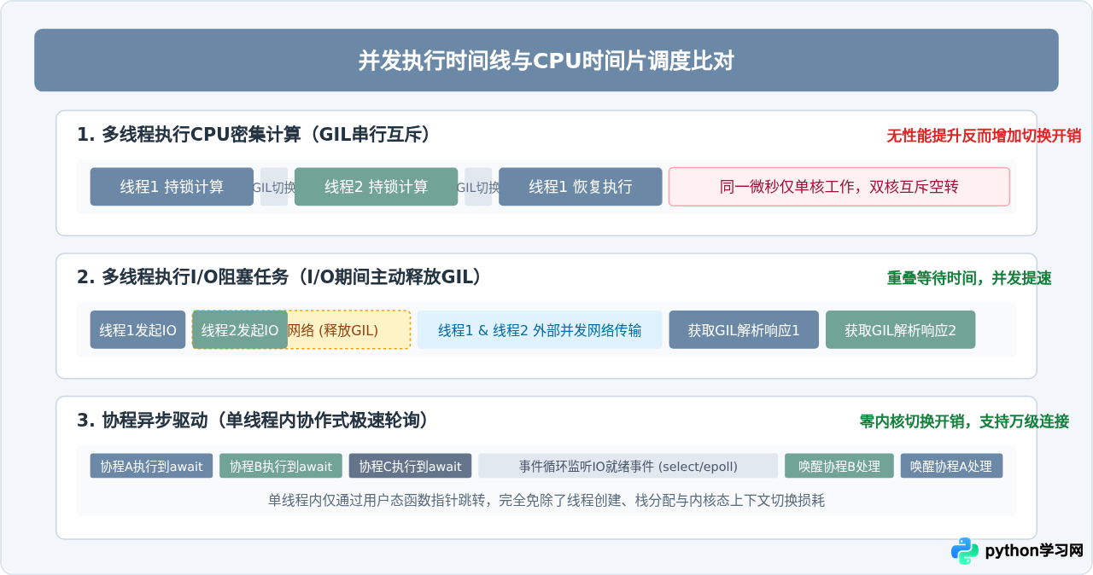Select the 线程1 持锁计算 block
This screenshot has width=1093, height=575.
point(172,187)
